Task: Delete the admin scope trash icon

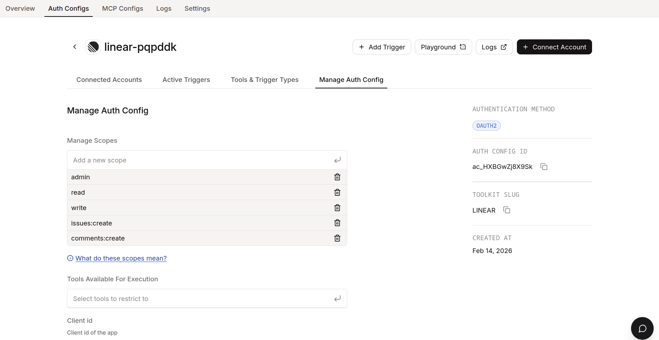Action: coord(337,177)
